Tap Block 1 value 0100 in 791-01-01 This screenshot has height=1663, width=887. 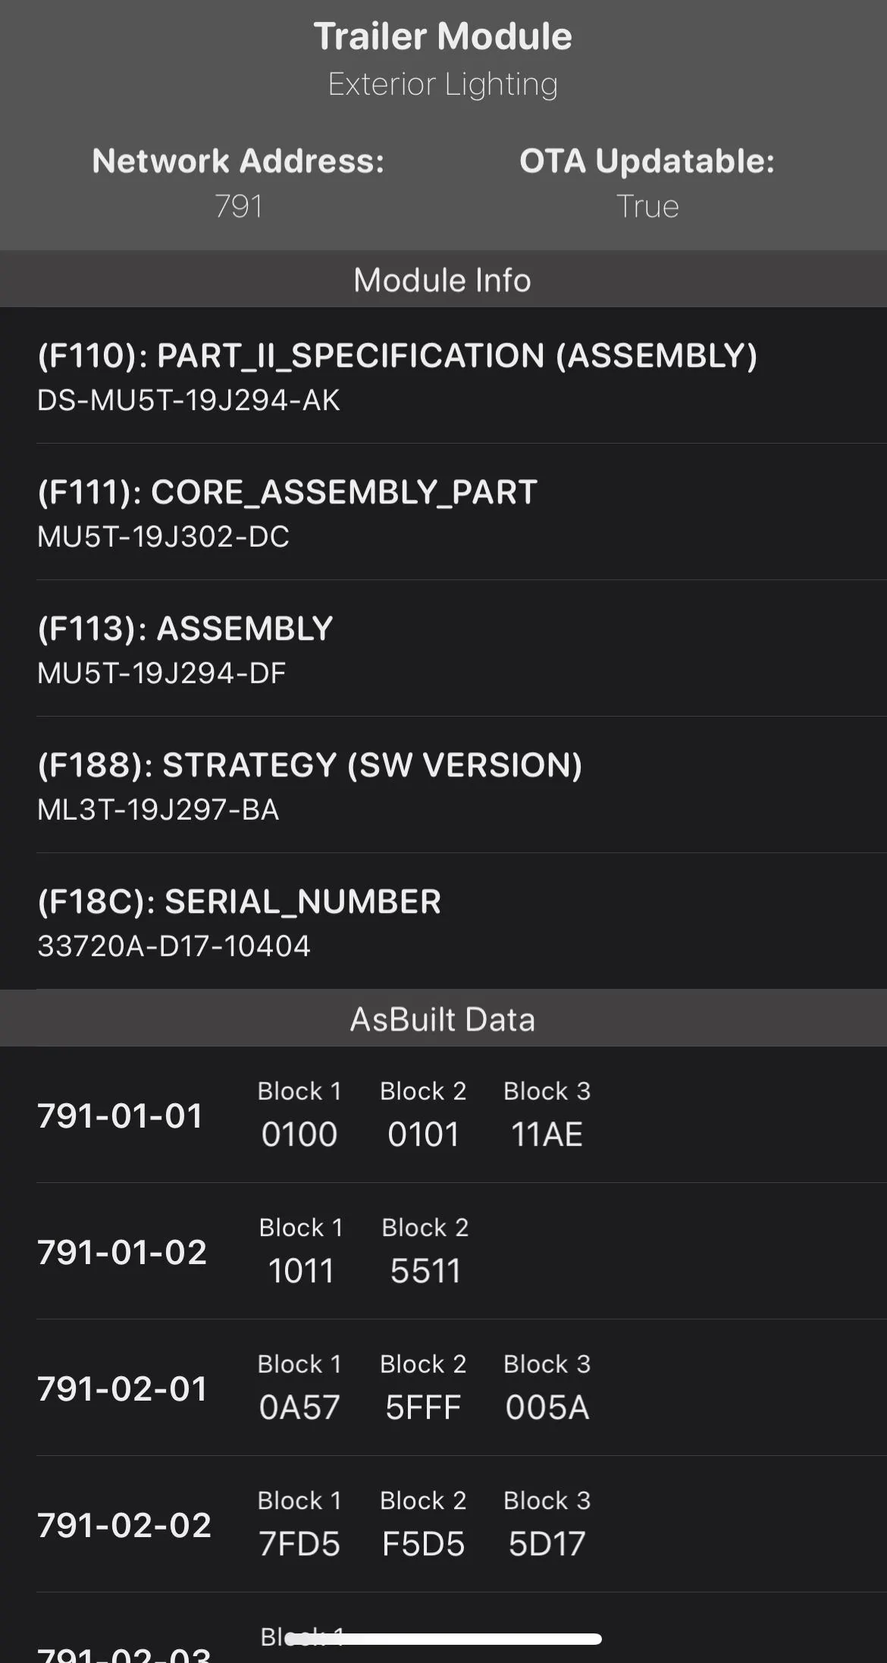click(299, 1134)
